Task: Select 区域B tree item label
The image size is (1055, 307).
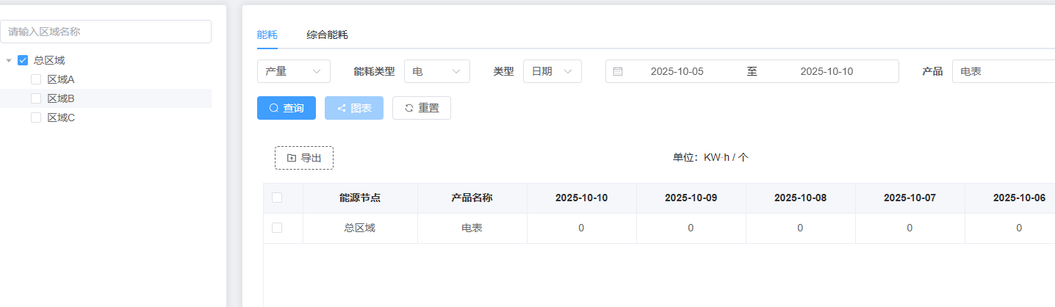Action: (61, 98)
